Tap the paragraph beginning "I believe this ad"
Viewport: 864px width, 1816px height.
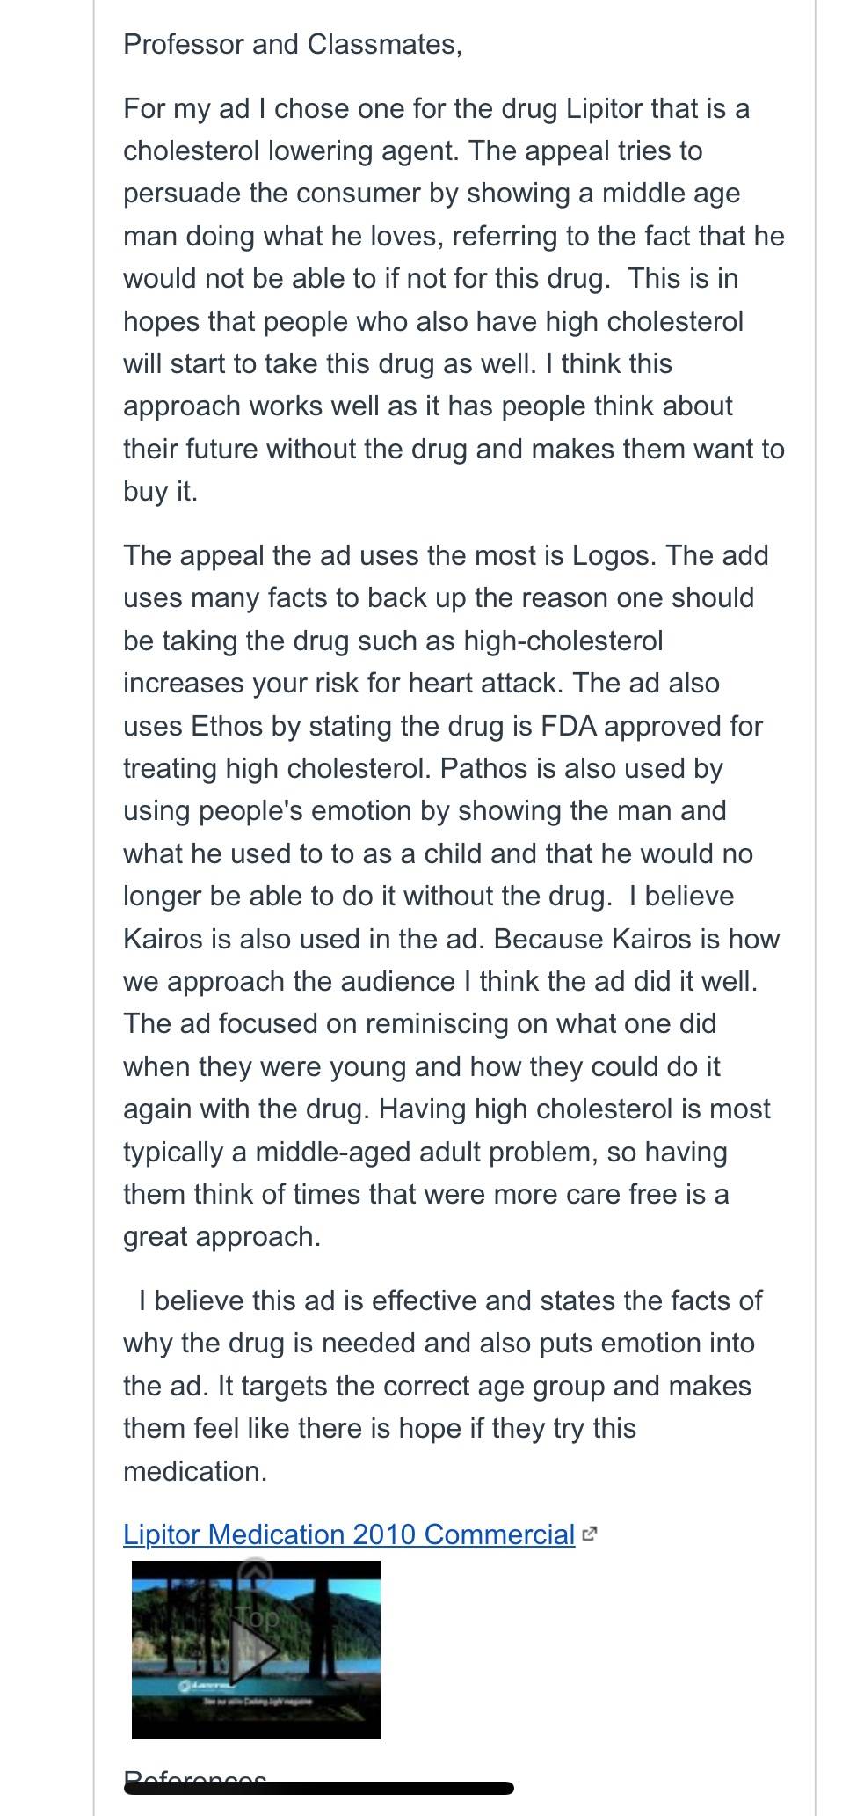tap(443, 1385)
